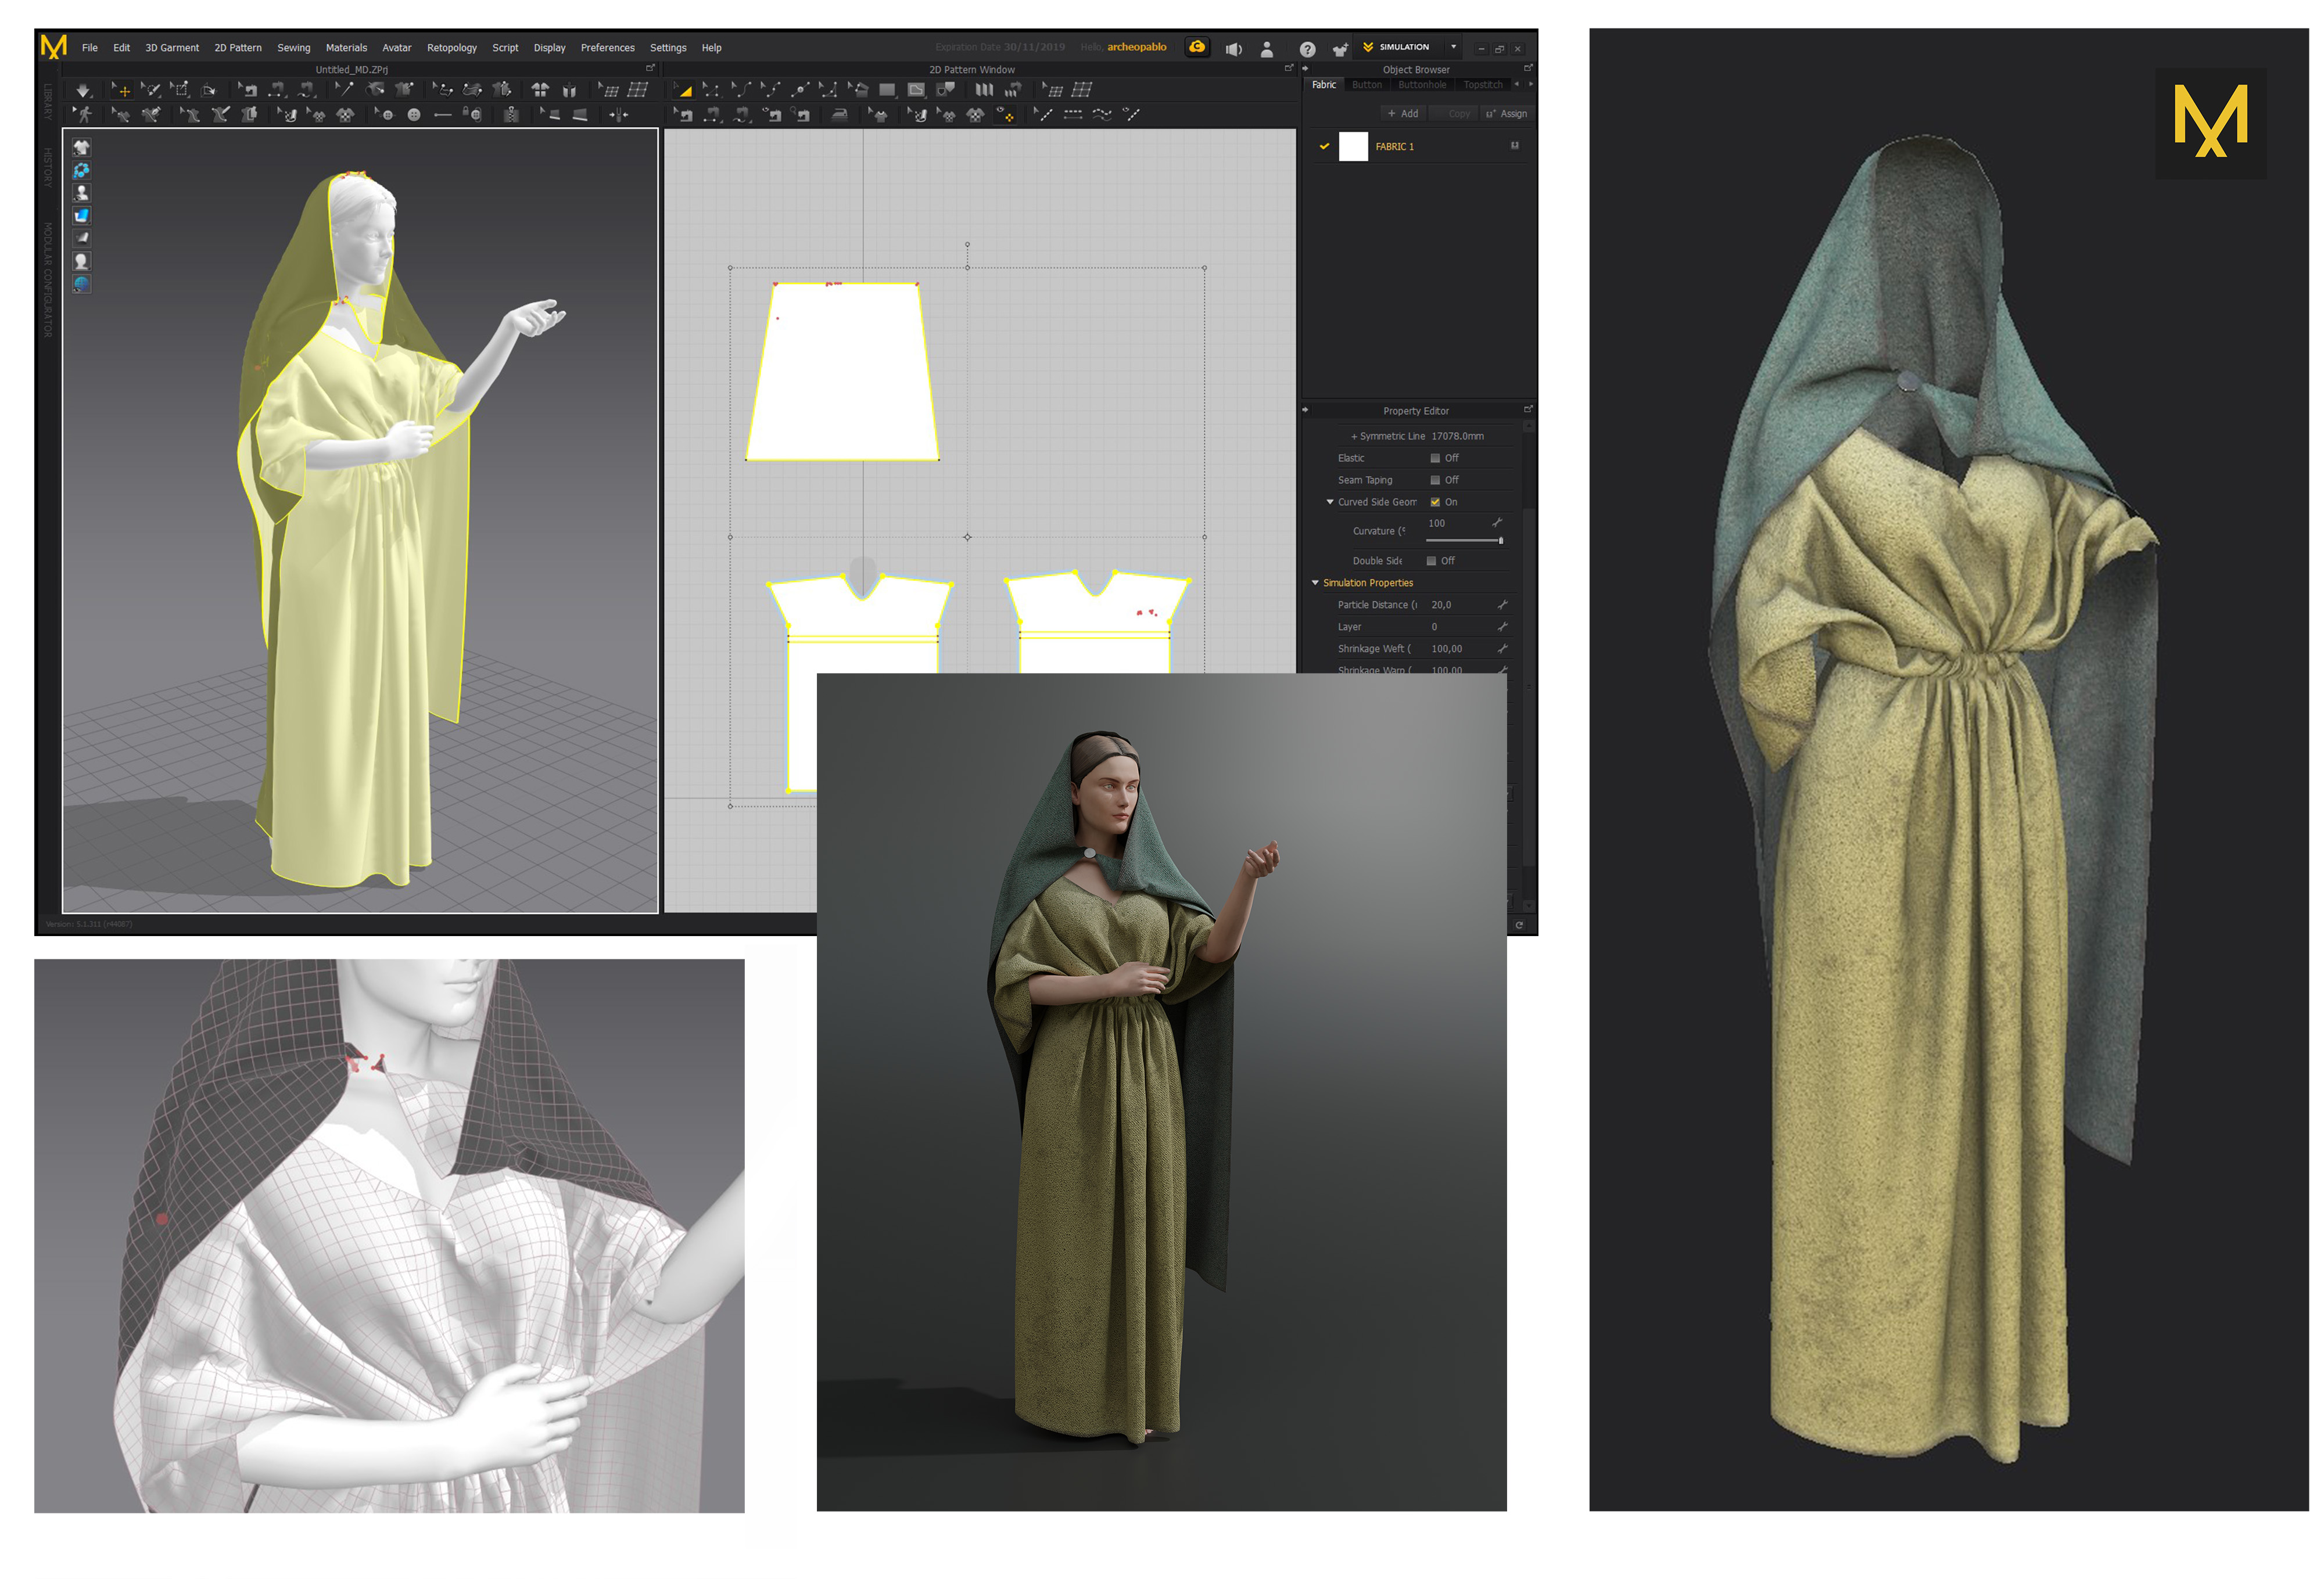Viewport: 2324px width, 1579px height.
Task: Enable the Elastic checkbox
Action: [1435, 458]
